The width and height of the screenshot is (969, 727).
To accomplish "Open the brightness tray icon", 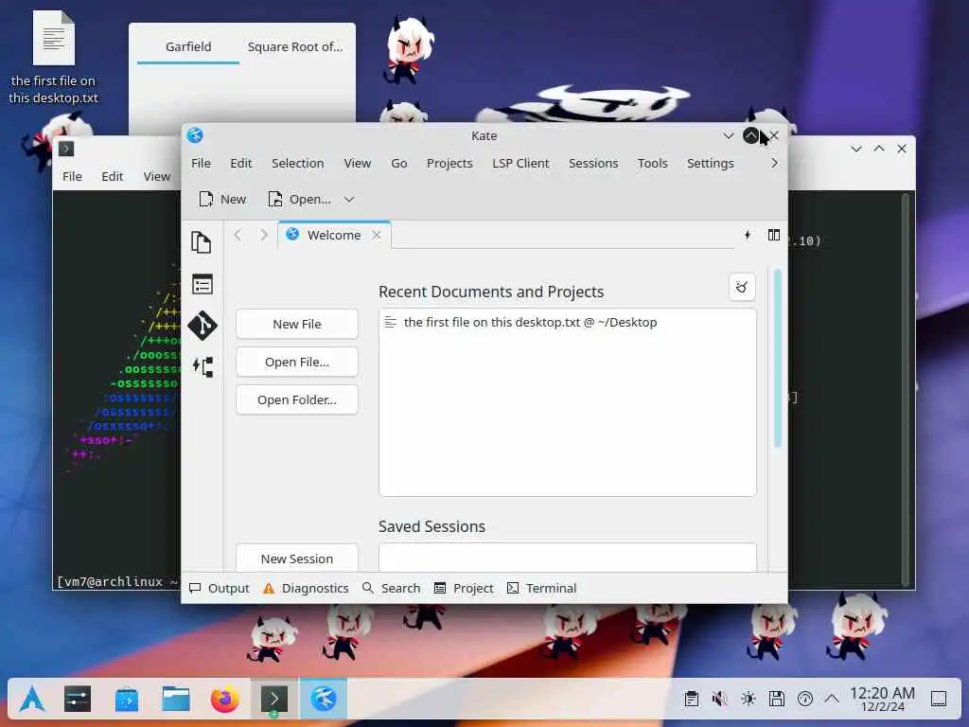I will coord(749,700).
